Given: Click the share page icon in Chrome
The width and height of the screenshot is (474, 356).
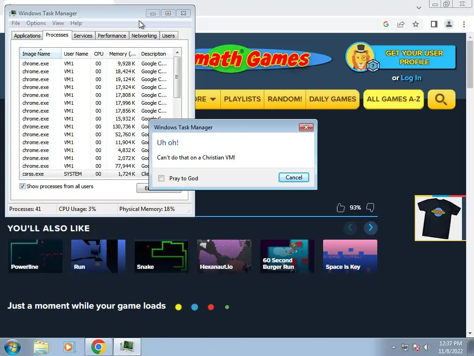Looking at the screenshot, I should [401, 24].
